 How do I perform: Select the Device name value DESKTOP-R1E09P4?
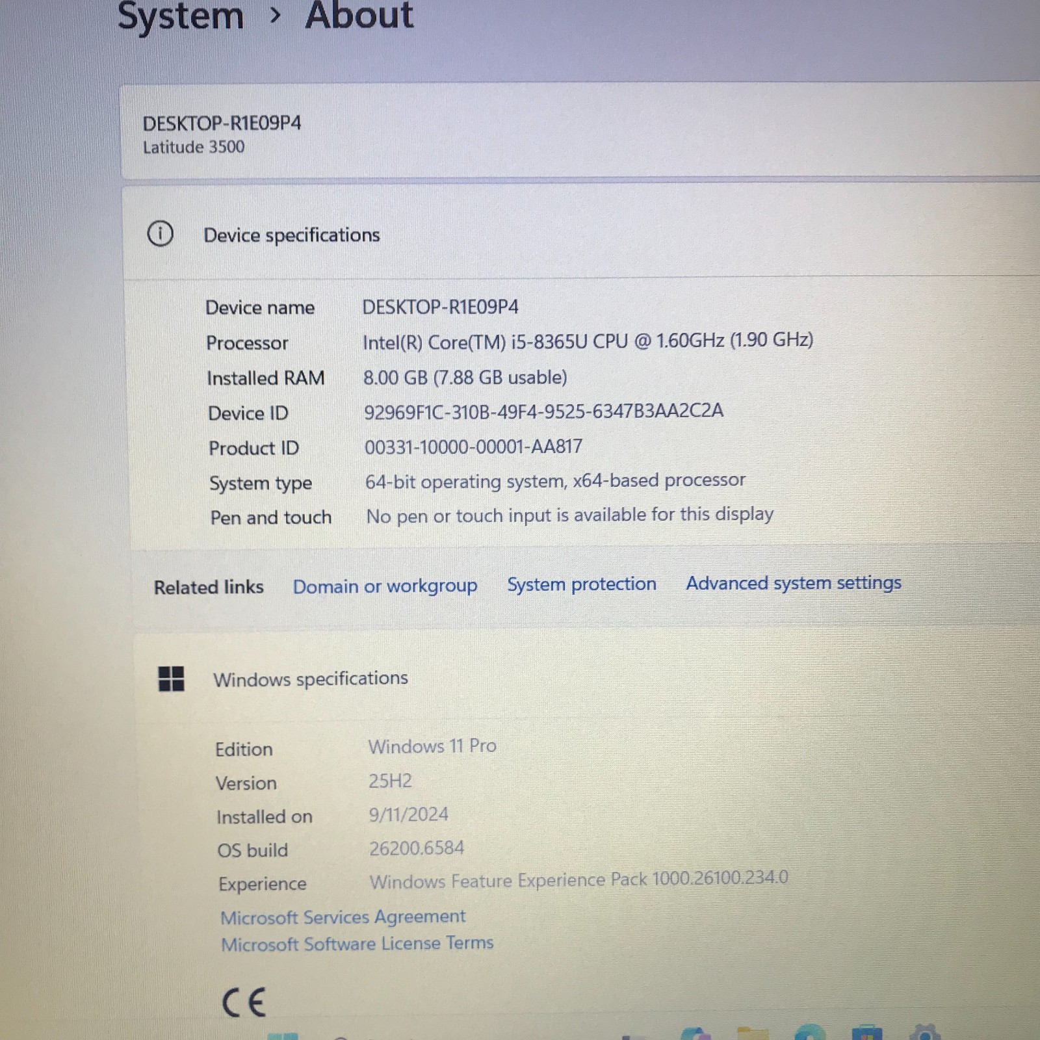[441, 307]
